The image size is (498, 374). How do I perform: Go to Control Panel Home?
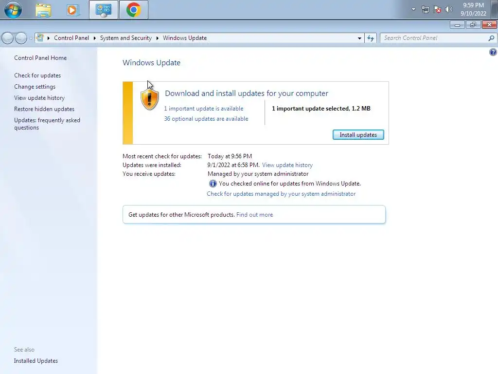[x=40, y=58]
